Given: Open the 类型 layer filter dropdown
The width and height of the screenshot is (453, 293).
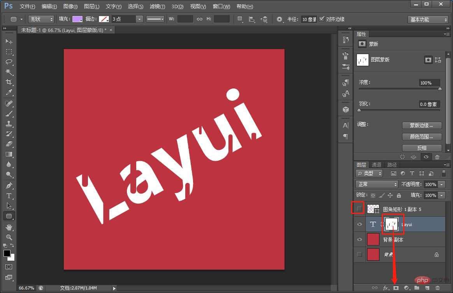Looking at the screenshot, I should [x=369, y=174].
